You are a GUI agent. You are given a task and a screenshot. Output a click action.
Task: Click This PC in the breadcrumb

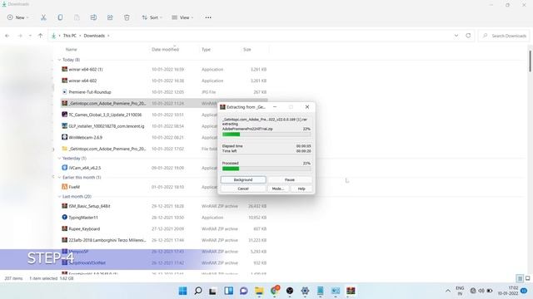pos(70,36)
